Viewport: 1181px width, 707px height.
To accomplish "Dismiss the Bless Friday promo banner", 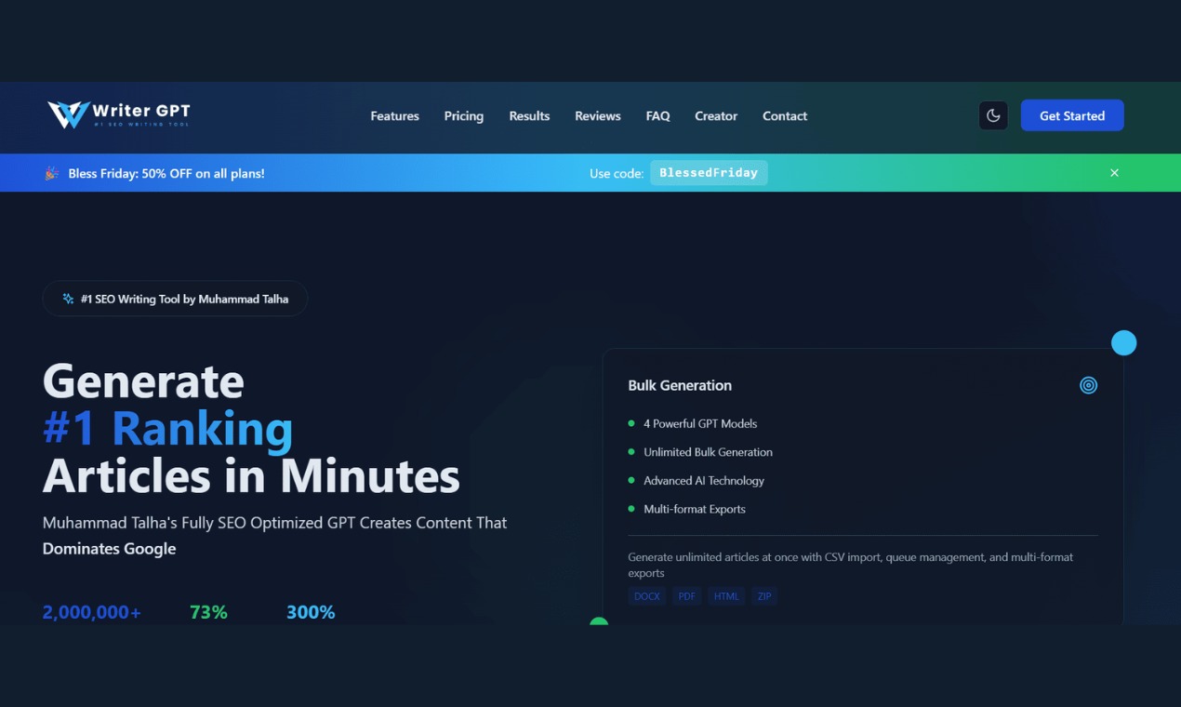I will pyautogui.click(x=1114, y=172).
